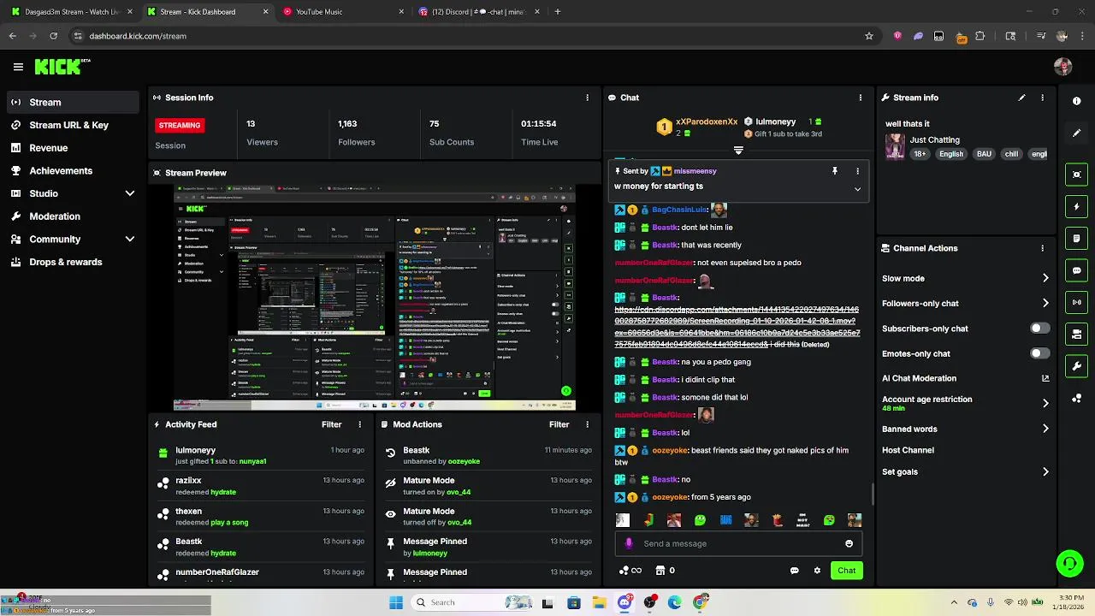Collapse the chat leaderboard using the down arrow
1095x616 pixels.
[x=738, y=150]
